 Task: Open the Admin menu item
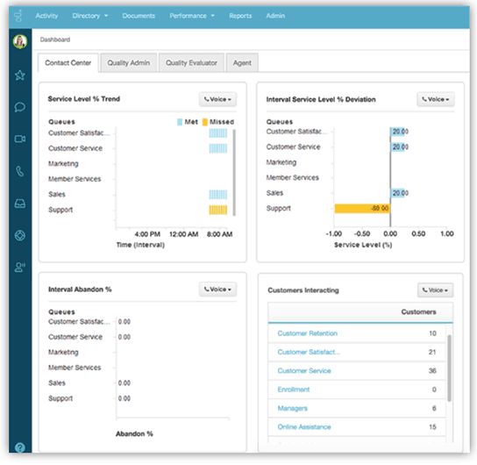(x=275, y=16)
